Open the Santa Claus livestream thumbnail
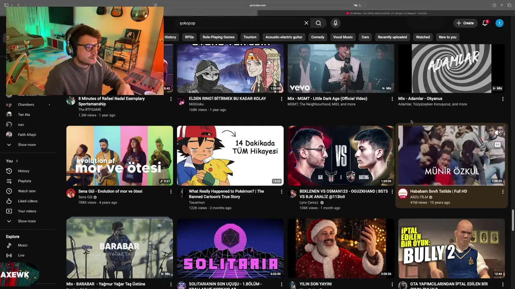This screenshot has width=515, height=289. point(341,248)
